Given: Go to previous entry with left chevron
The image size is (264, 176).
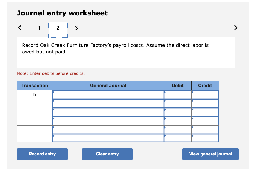Looking at the screenshot, I should click(20, 28).
